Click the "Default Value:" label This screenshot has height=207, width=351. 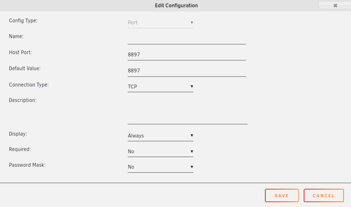click(25, 68)
